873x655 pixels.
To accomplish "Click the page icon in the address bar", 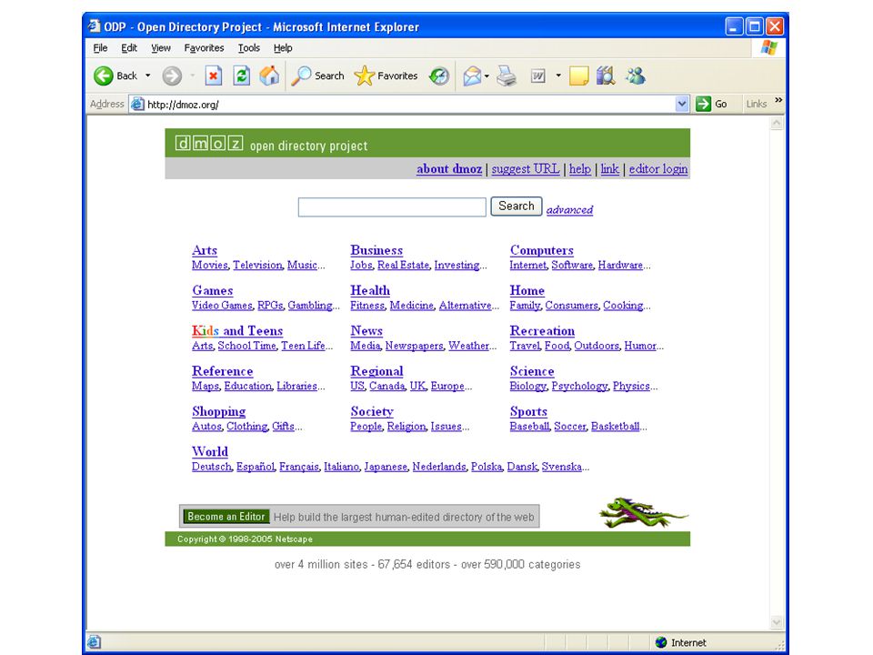I will pos(137,104).
